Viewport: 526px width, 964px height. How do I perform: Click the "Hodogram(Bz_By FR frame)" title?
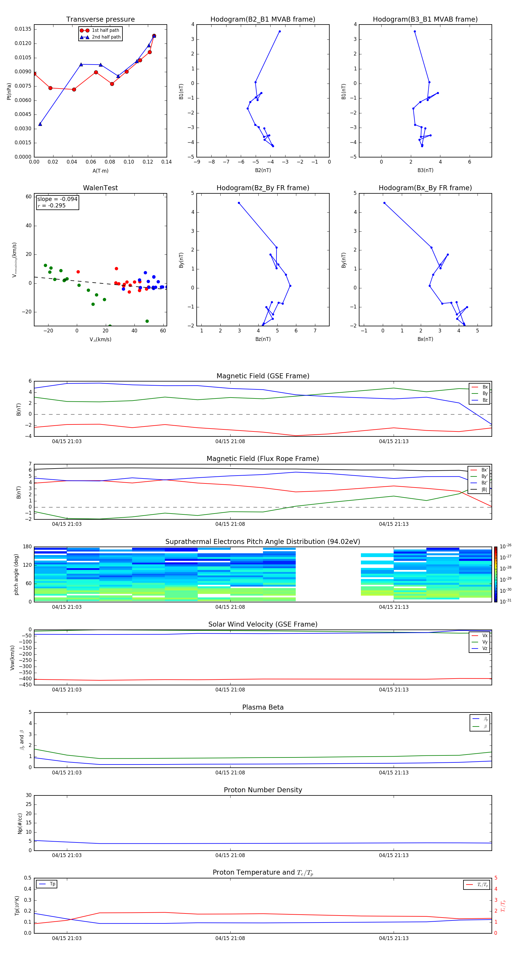pos(263,188)
